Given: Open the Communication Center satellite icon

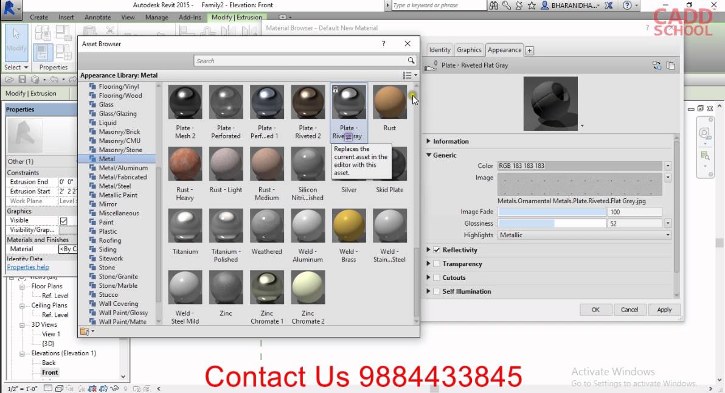Looking at the screenshot, I should pos(519,5).
